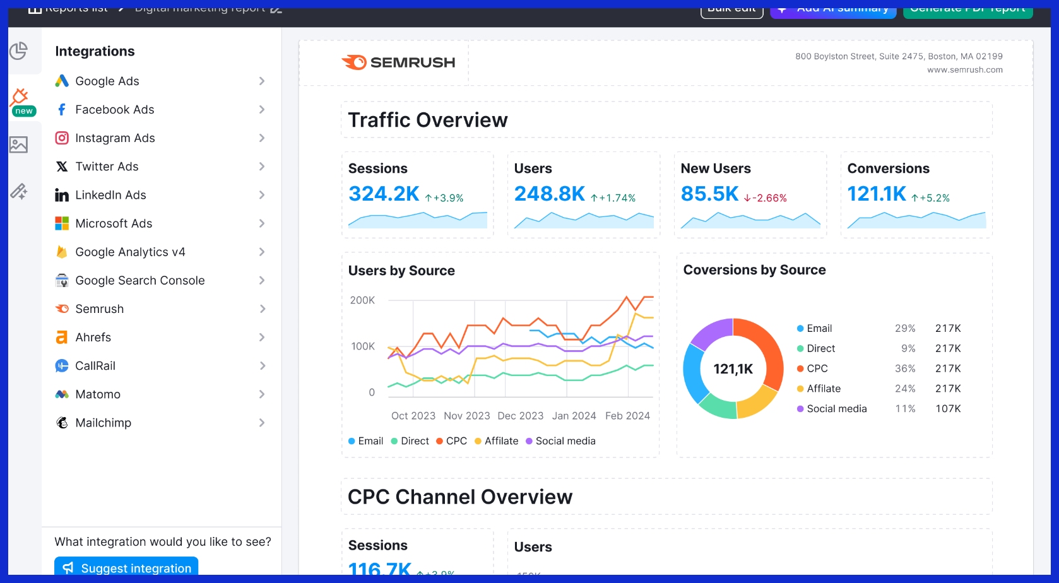1059x583 pixels.
Task: Select the Mailchimp label
Action: (104, 423)
